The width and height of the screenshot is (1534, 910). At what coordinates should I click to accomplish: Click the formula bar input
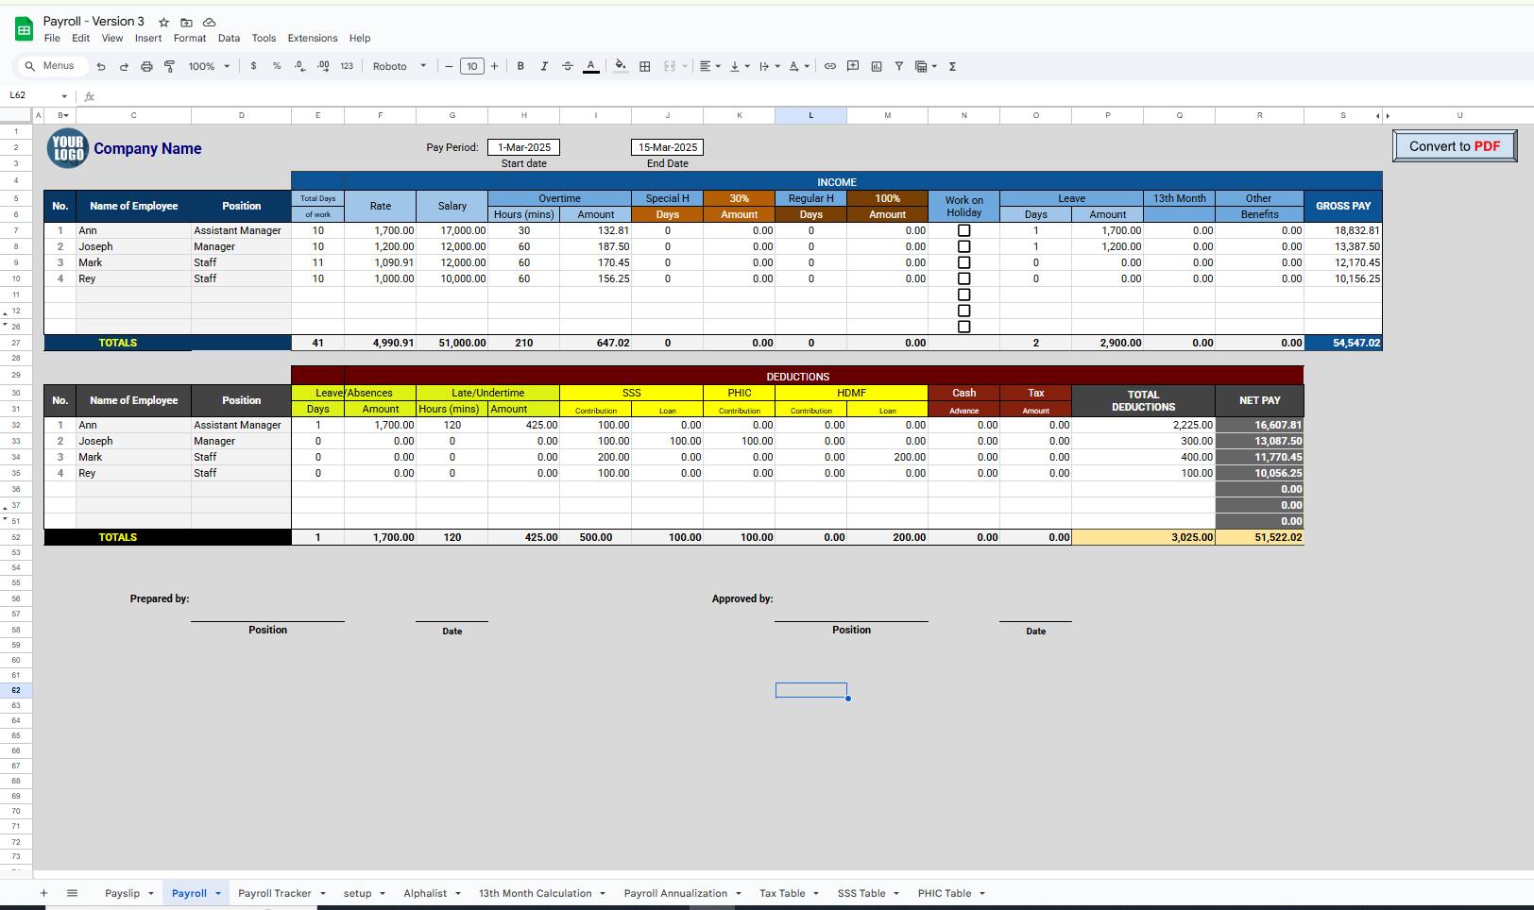coord(812,96)
